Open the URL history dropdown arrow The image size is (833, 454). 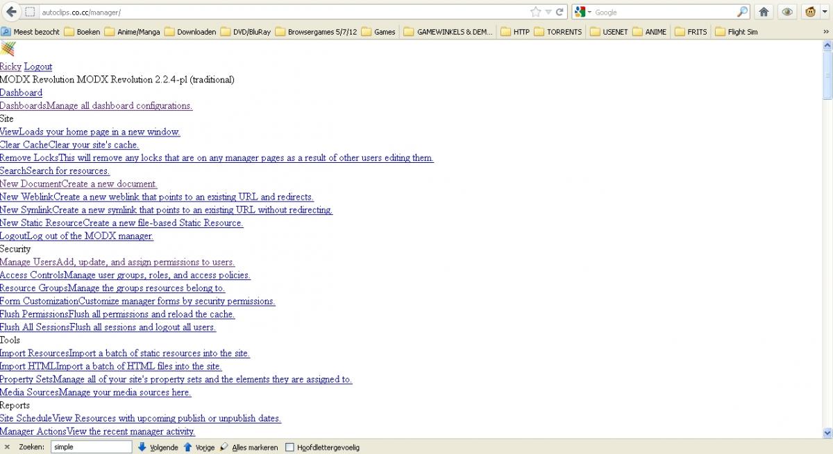[548, 12]
